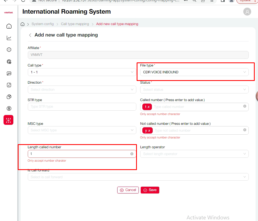Open the Direction dropdown
Viewport: 258px width, 221px height.
pyautogui.click(x=82, y=89)
